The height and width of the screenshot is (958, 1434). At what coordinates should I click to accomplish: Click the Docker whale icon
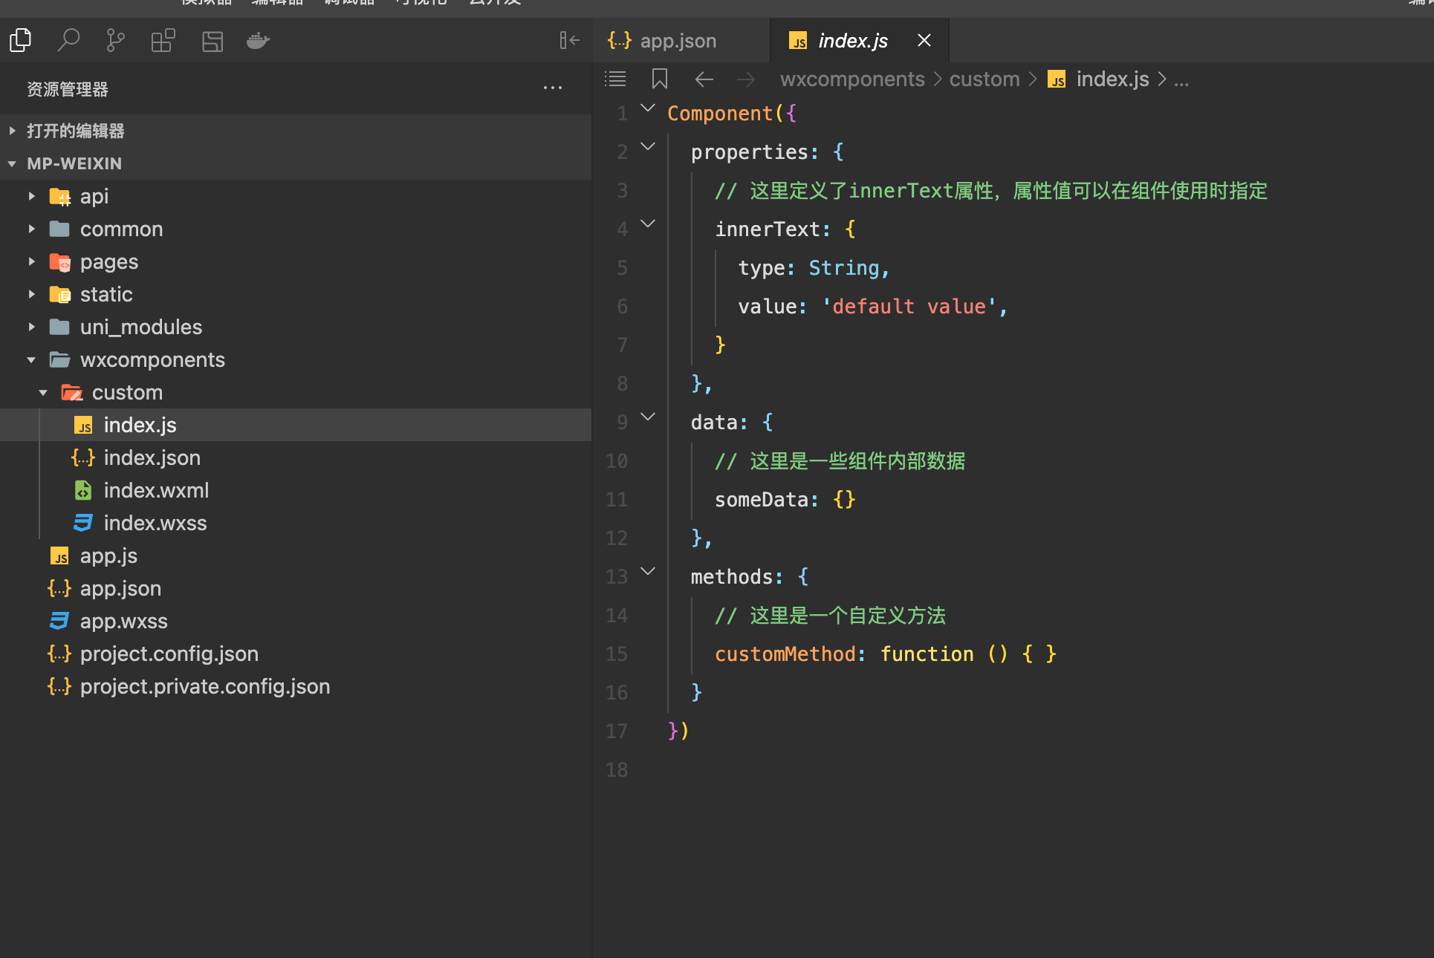coord(258,40)
